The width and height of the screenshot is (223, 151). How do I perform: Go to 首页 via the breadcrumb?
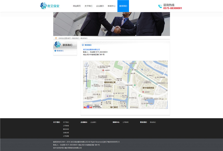(x=69, y=38)
